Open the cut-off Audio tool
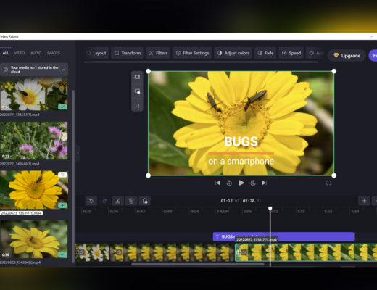Screen dimensions: 377x290 tap(315, 53)
